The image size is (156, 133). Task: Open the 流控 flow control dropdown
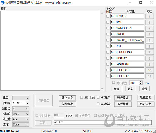click(x=21, y=124)
